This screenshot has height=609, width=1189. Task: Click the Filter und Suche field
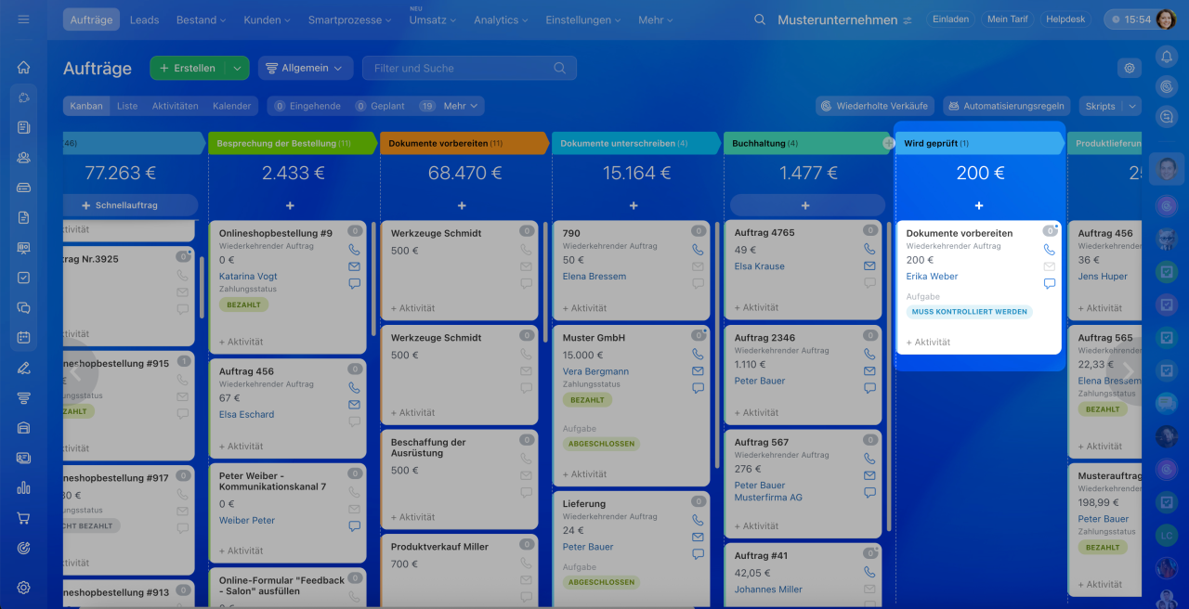pyautogui.click(x=460, y=68)
